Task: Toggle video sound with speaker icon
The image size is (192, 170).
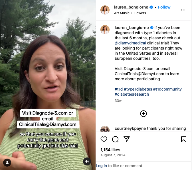Action: click(x=87, y=161)
